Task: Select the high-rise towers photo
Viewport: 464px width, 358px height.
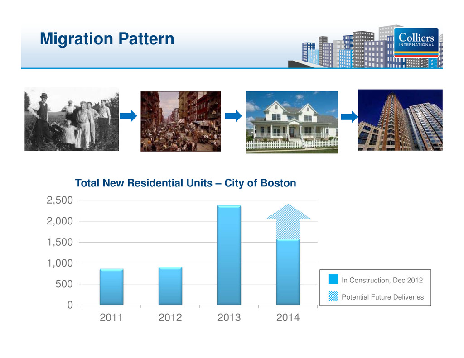Action: [x=400, y=120]
